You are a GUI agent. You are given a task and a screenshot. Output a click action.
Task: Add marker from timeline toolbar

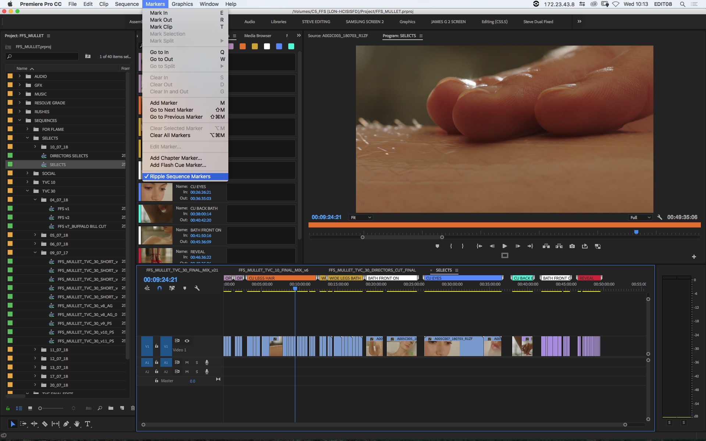click(x=185, y=288)
